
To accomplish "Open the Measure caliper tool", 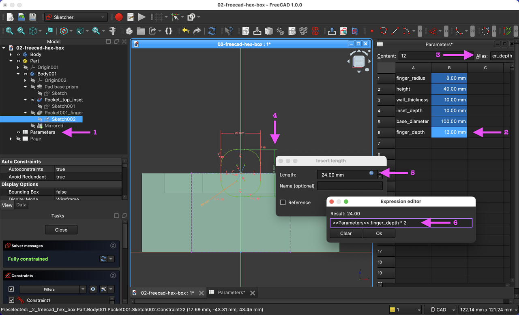I will click(113, 31).
